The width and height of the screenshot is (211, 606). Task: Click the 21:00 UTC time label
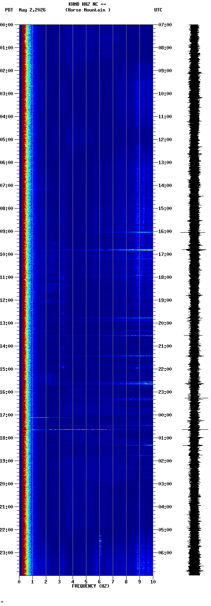coord(165,346)
